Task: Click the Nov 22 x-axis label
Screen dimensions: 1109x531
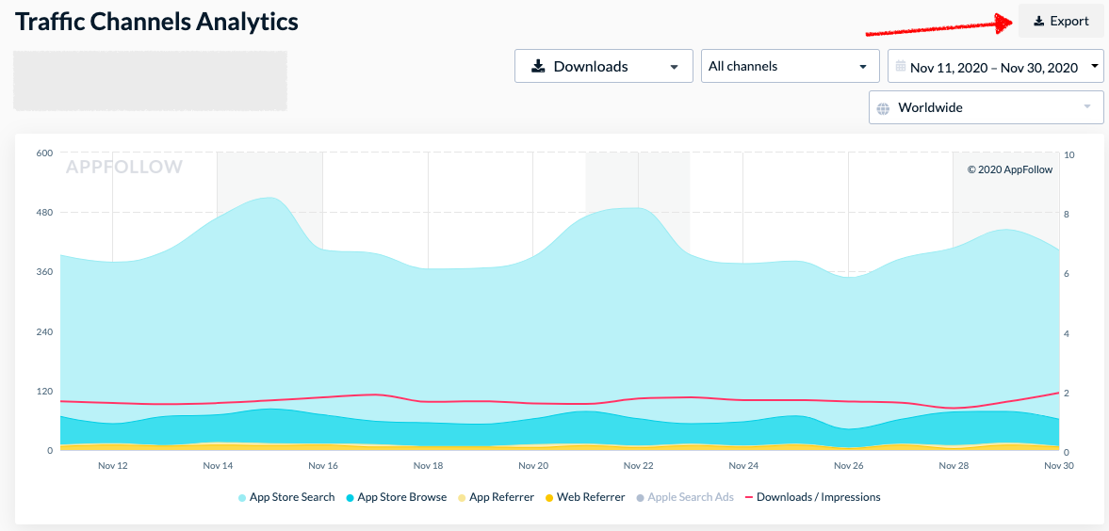Action: click(638, 466)
